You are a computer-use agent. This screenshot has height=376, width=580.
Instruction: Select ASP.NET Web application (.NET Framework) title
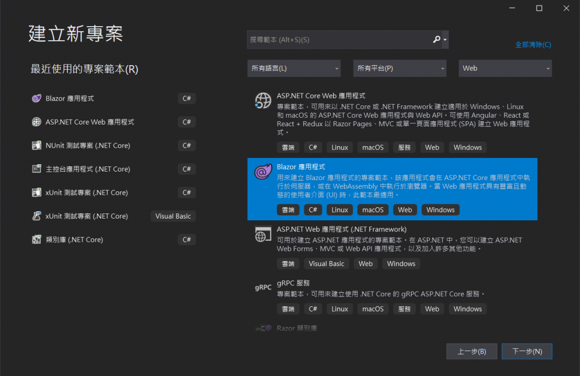[x=342, y=229]
